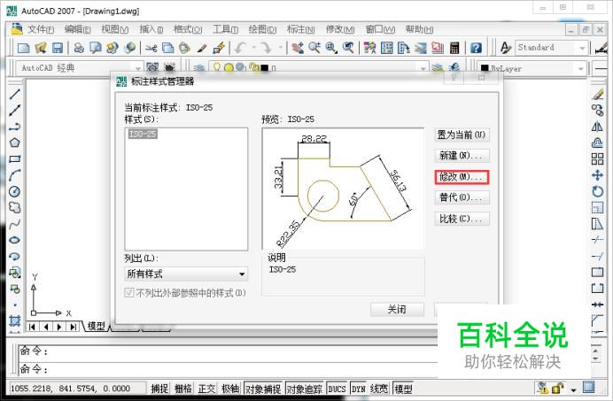
Task: Click the 替代(O)... button
Action: (462, 197)
